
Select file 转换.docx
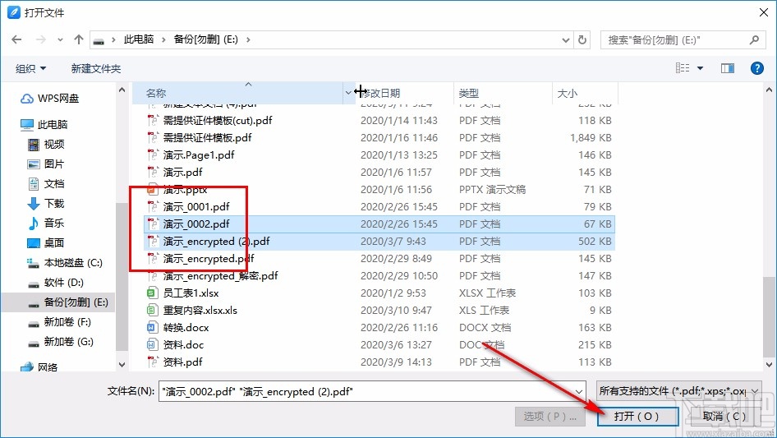[x=186, y=328]
